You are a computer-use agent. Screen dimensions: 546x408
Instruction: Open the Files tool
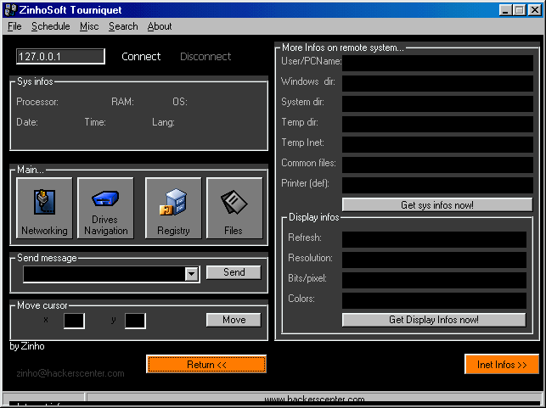234,208
